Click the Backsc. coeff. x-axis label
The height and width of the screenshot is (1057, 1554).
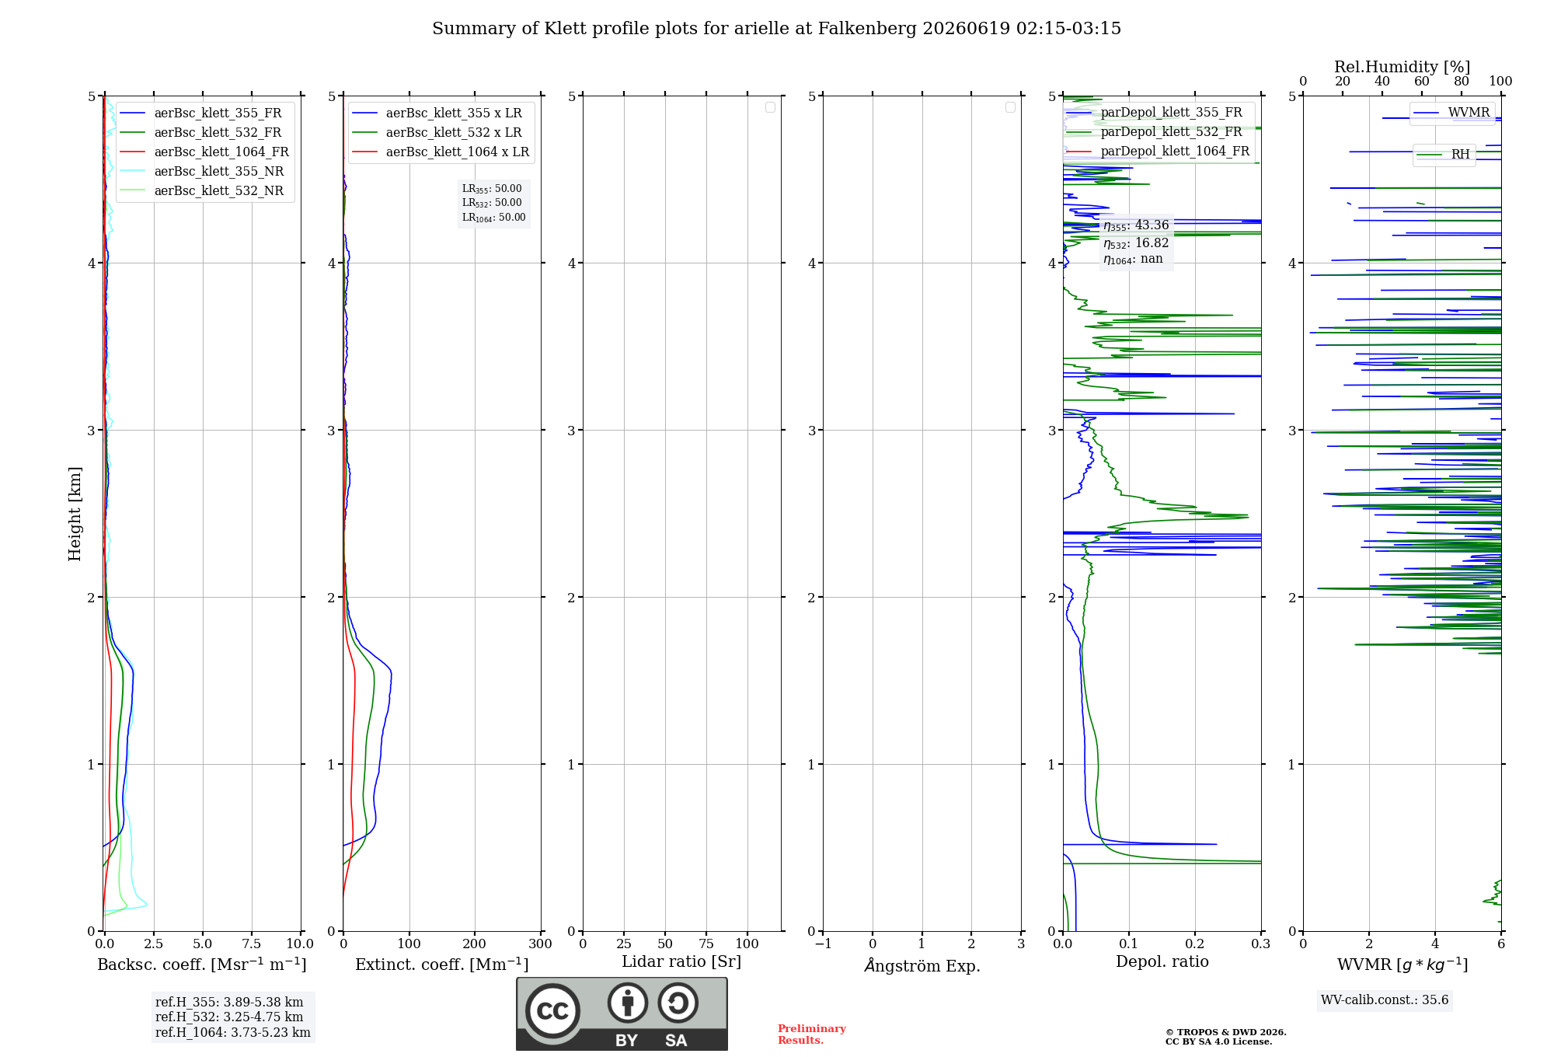click(202, 965)
